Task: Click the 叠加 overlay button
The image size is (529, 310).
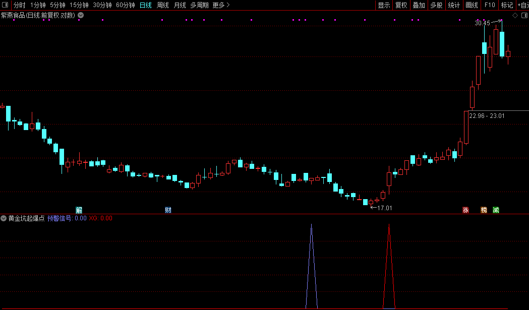Action: 419,5
